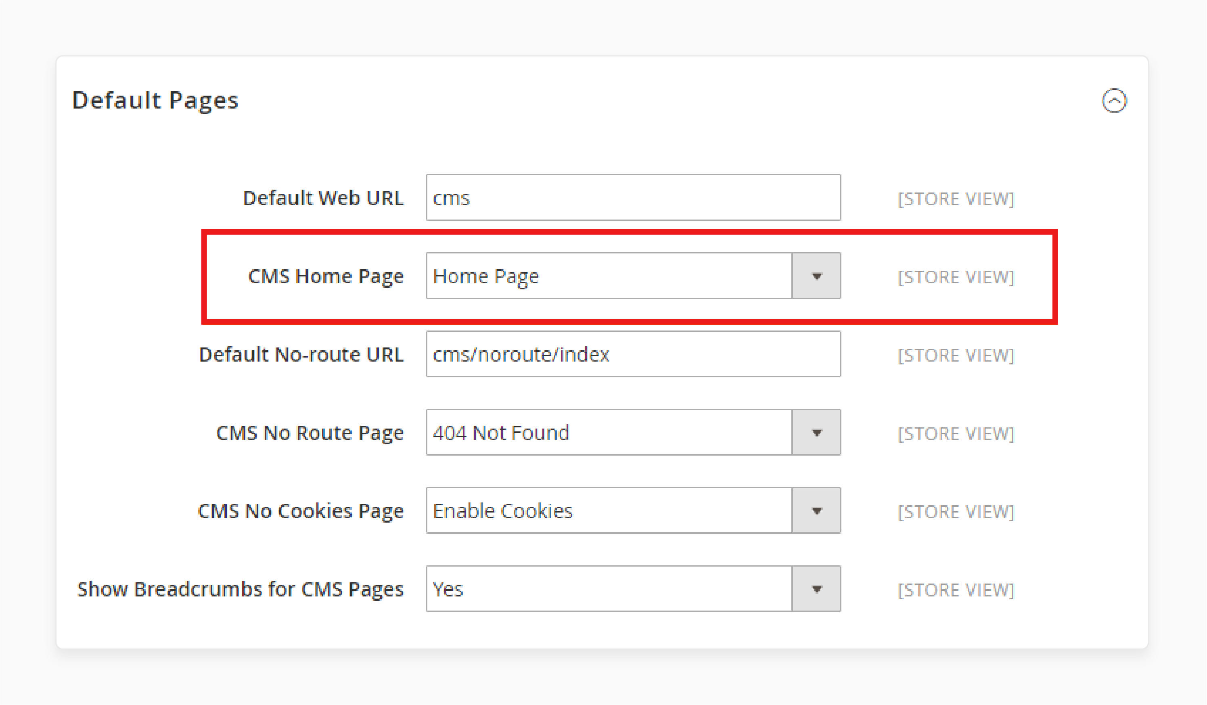The image size is (1207, 705).
Task: Click STORE VIEW scope beside Show Breadcrumbs
Action: [956, 590]
